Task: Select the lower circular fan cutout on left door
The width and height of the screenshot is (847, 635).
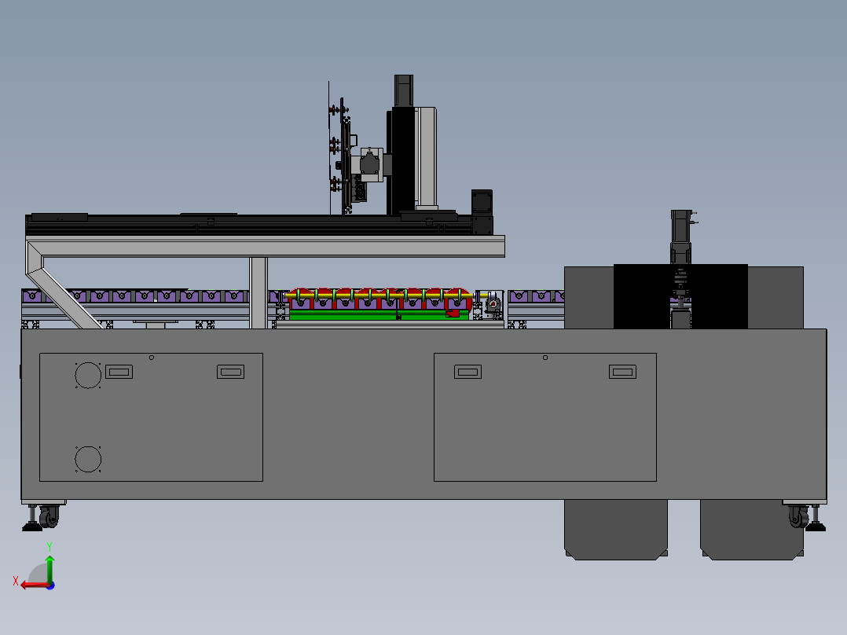Action: (88, 460)
